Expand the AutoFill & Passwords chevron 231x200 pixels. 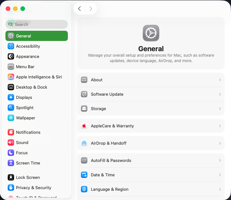(x=220, y=160)
